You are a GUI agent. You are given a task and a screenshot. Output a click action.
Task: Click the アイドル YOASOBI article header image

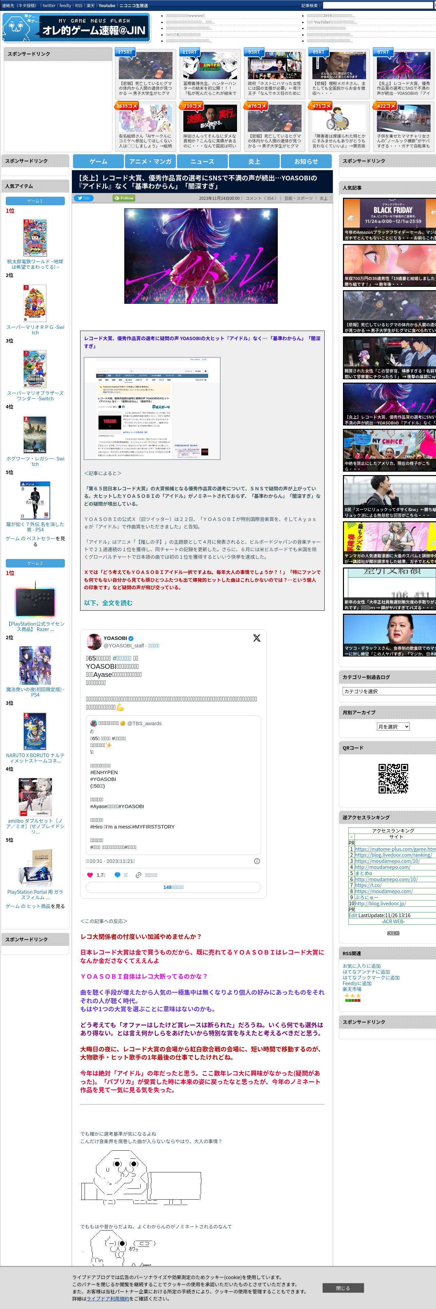201,256
